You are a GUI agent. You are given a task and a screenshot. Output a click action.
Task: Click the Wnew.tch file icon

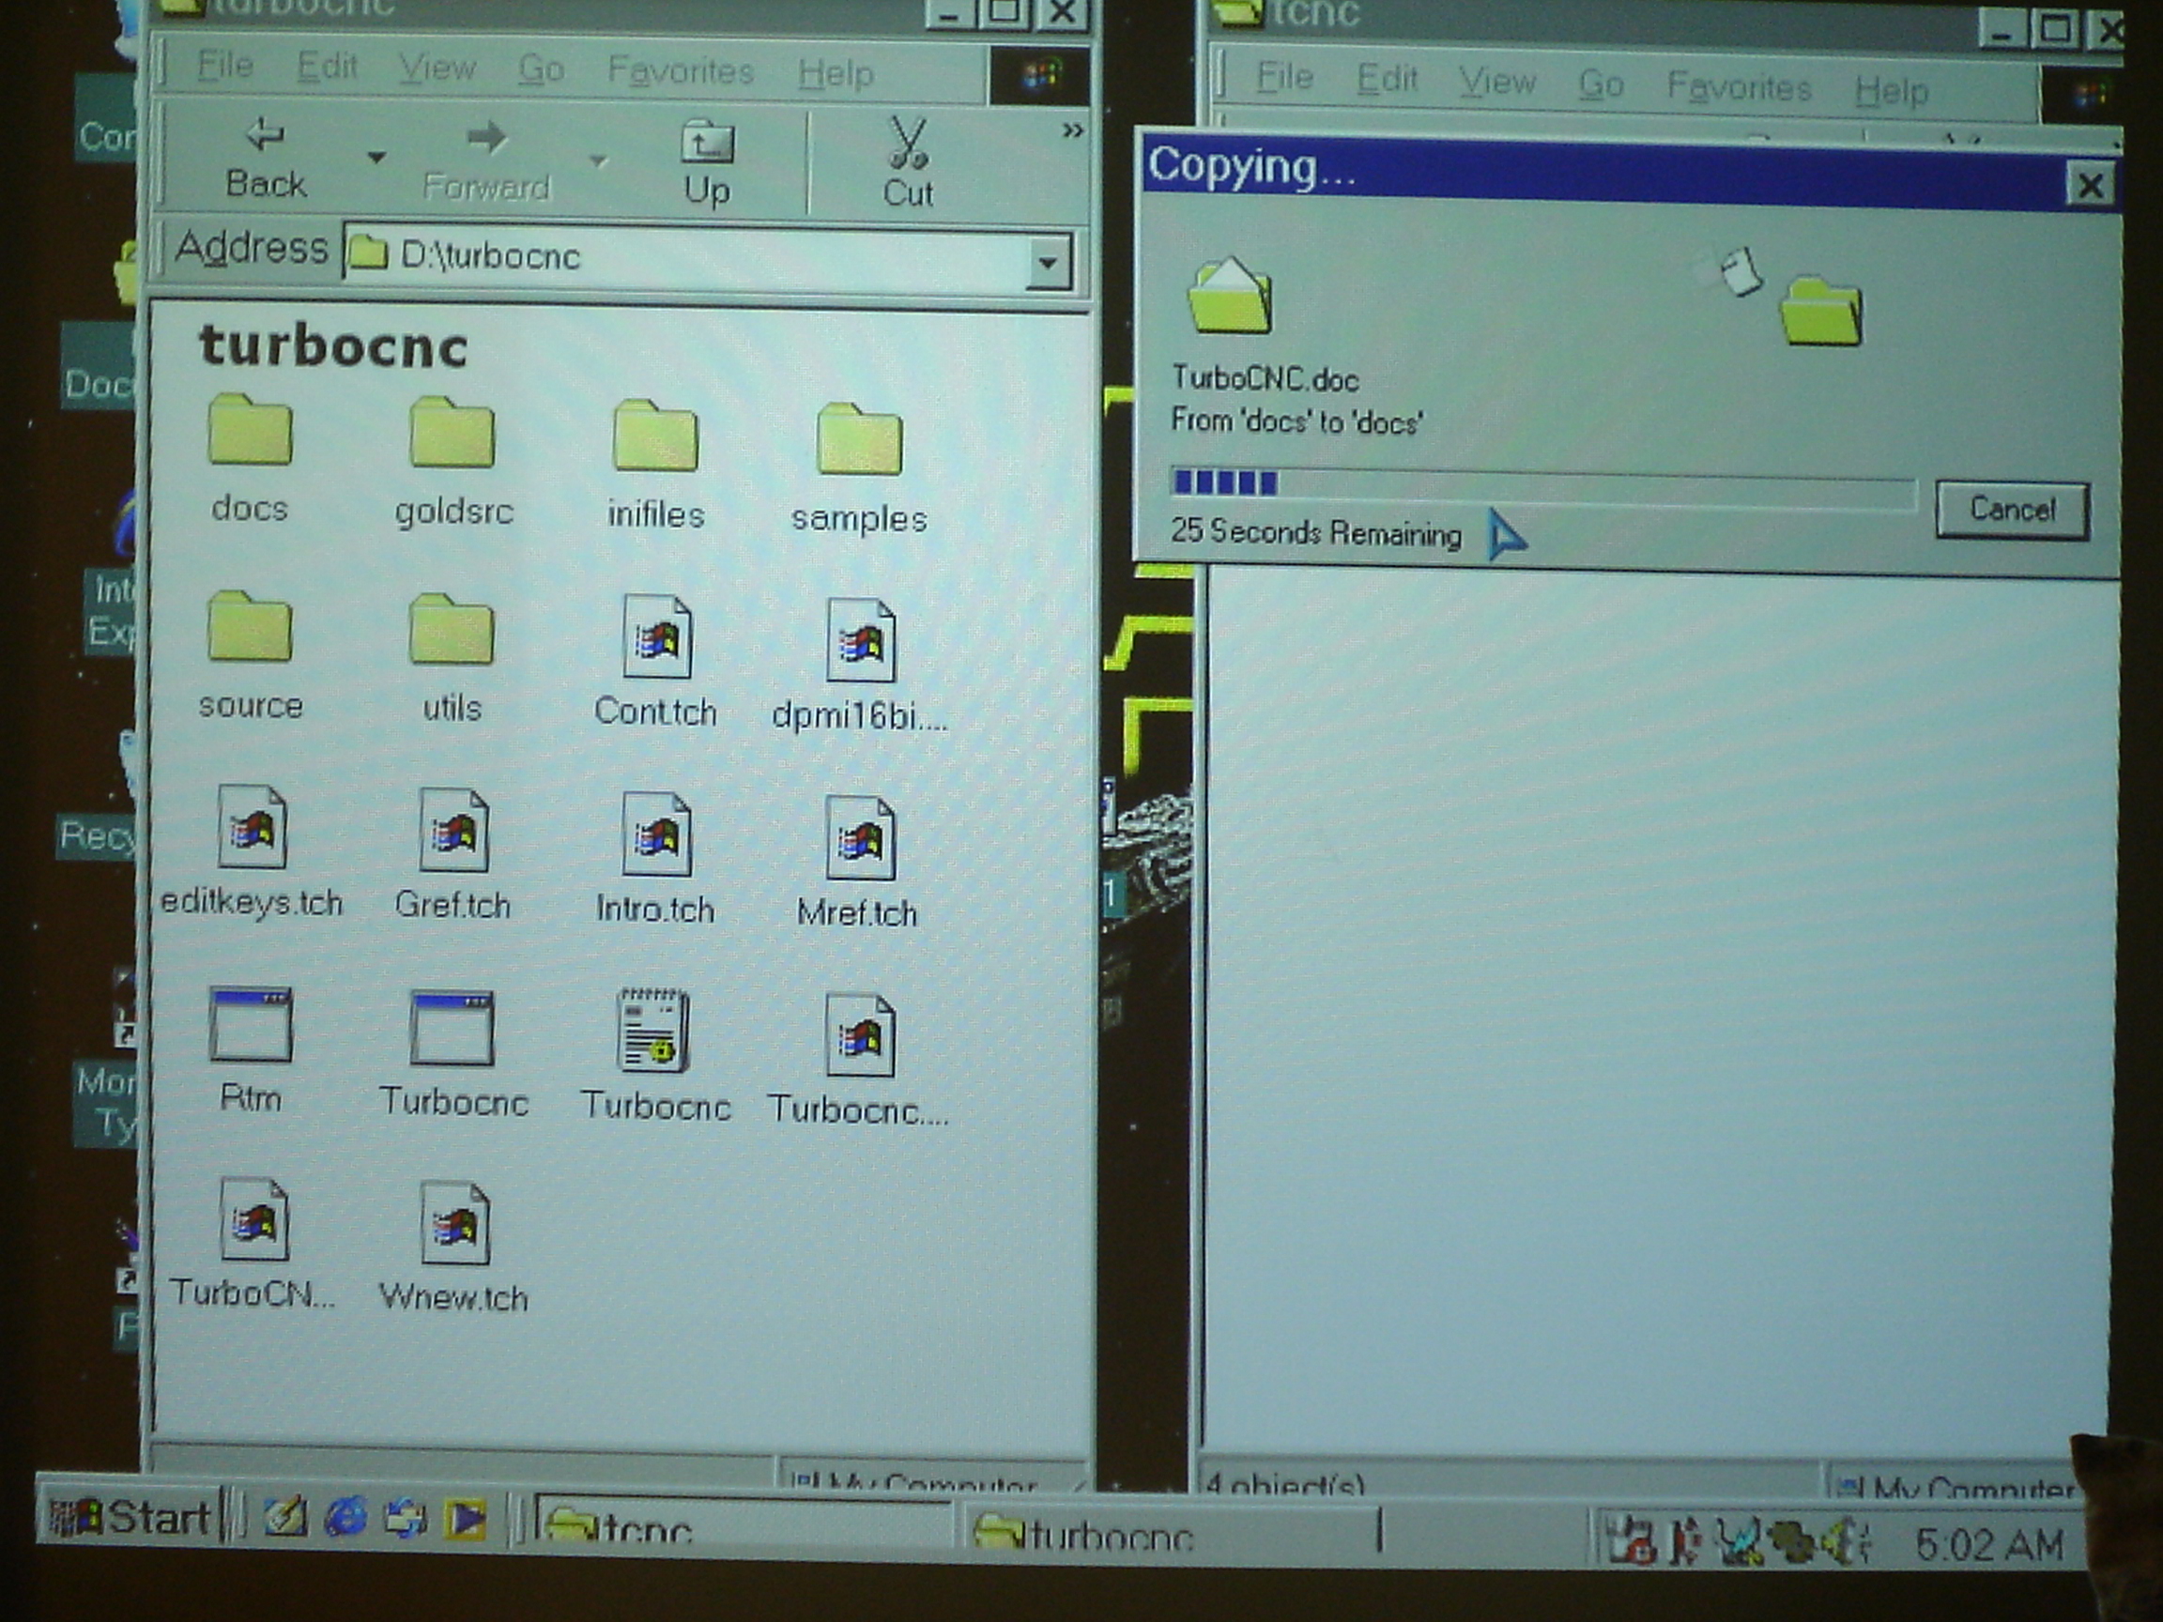[x=453, y=1226]
